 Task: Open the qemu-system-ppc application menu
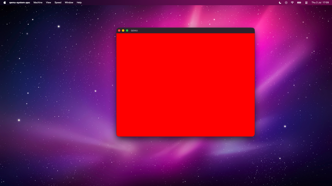(x=20, y=3)
